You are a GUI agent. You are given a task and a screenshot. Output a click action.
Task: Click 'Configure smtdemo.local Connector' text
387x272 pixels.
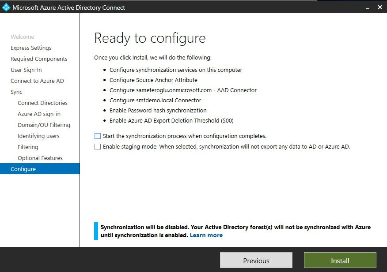point(155,100)
